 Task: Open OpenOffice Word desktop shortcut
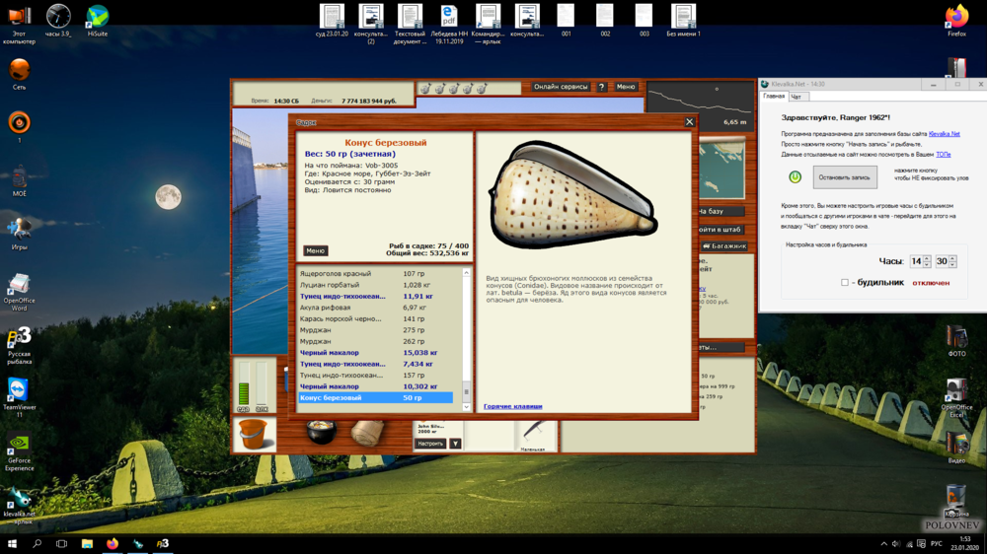pos(18,288)
